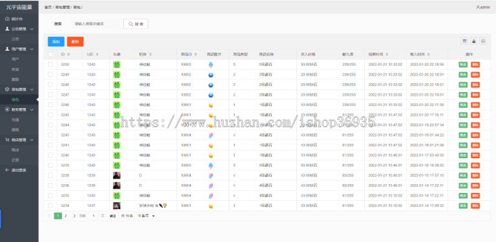Click the export table data icon
This screenshot has height=242, width=496.
point(474,41)
